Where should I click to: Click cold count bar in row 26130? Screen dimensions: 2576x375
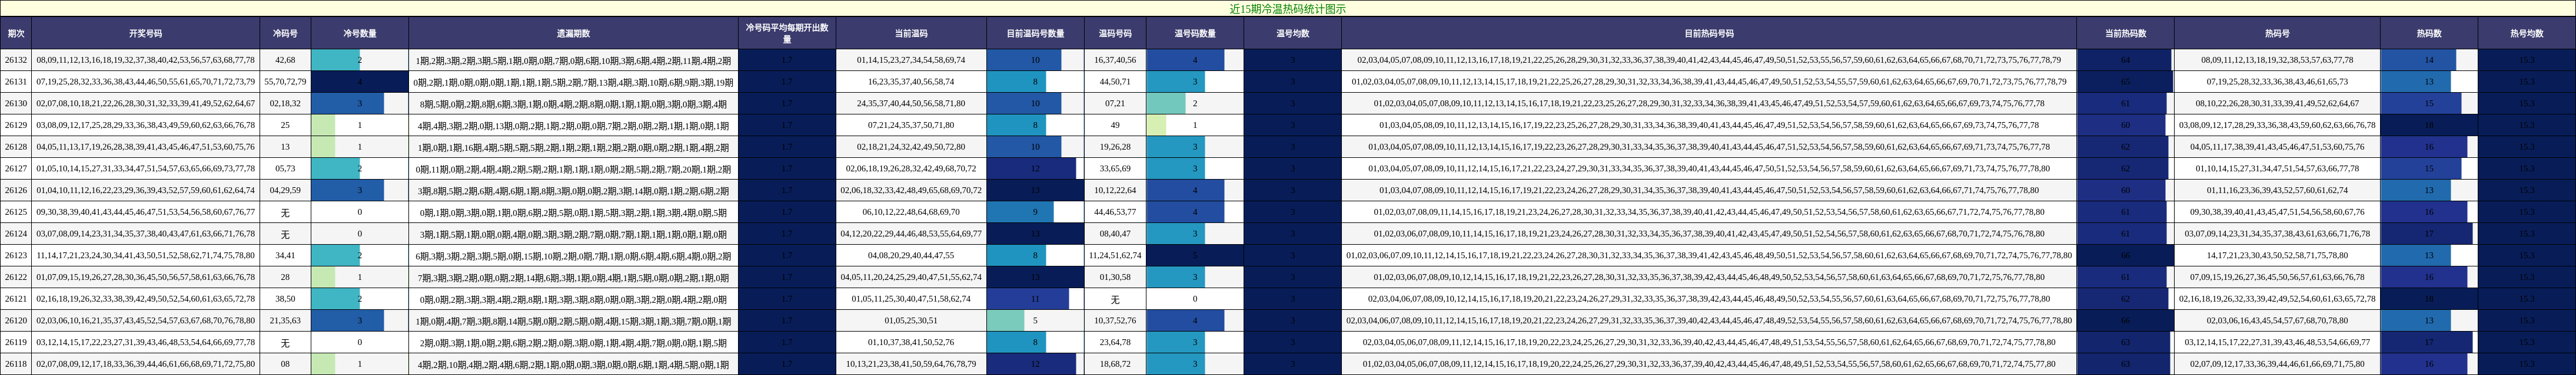(360, 104)
